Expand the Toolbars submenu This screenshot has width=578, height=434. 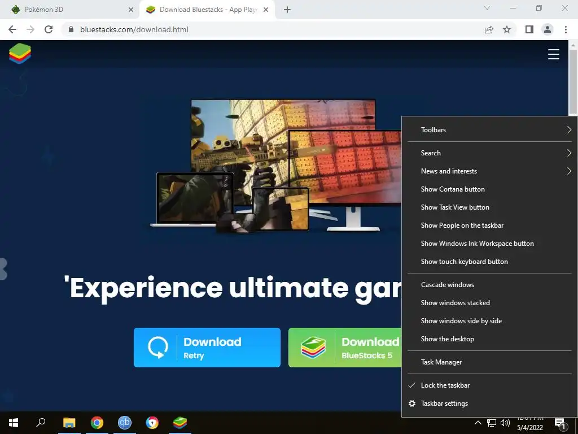tap(489, 129)
